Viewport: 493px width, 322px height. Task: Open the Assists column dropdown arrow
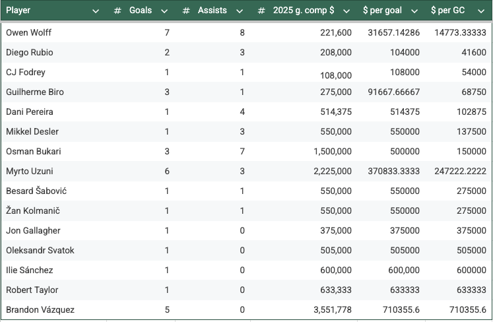[x=240, y=11]
